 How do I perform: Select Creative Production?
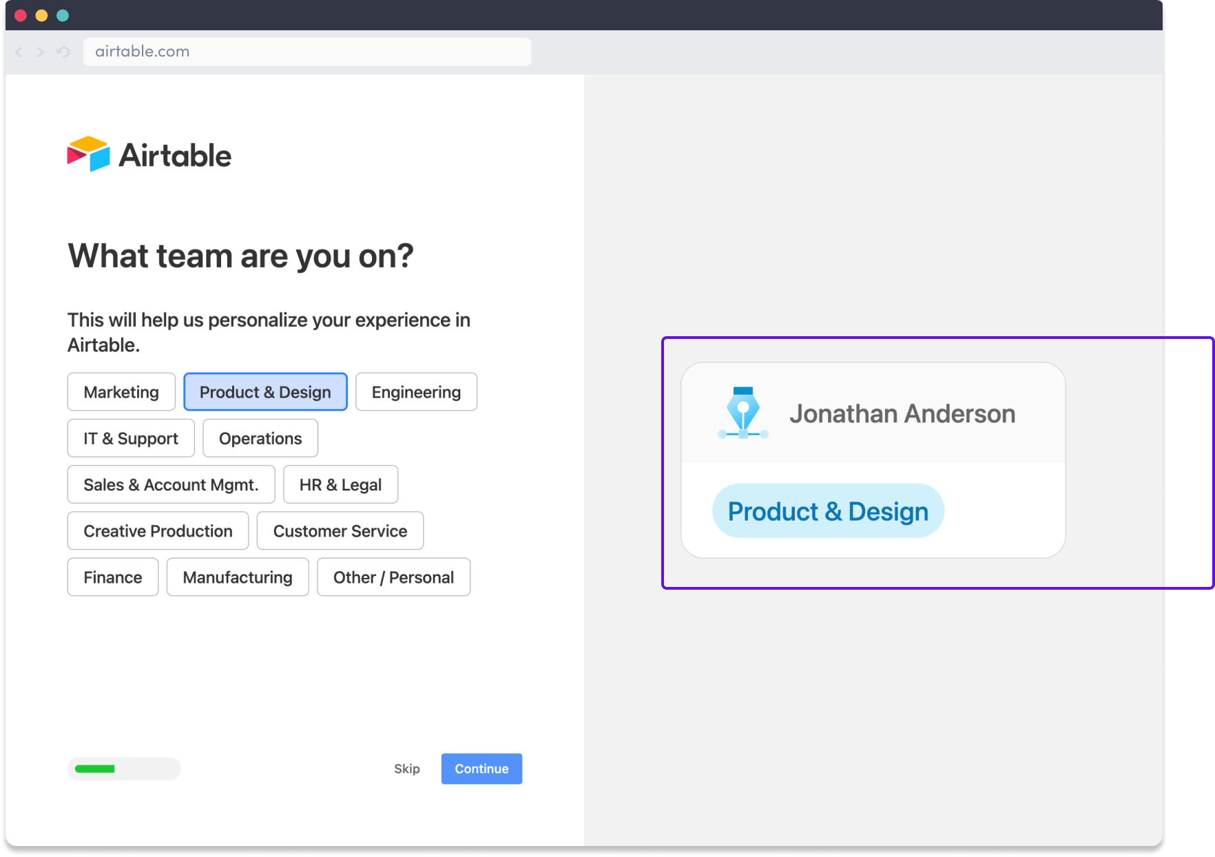coord(158,530)
